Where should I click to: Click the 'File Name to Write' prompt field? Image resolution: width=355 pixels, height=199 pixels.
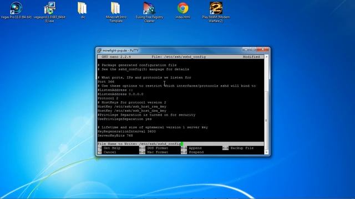pyautogui.click(x=181, y=144)
